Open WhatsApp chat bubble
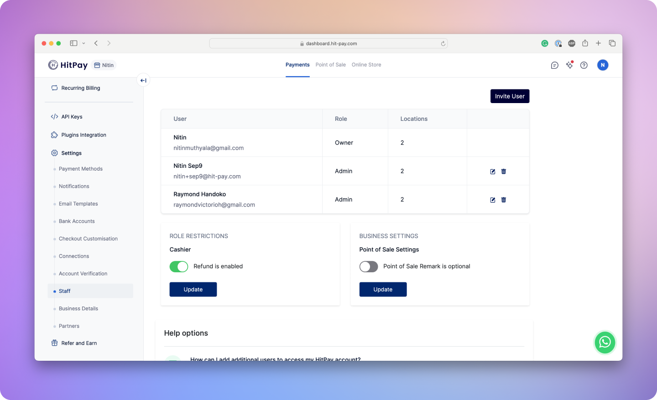Viewport: 657px width, 400px height. (x=605, y=342)
